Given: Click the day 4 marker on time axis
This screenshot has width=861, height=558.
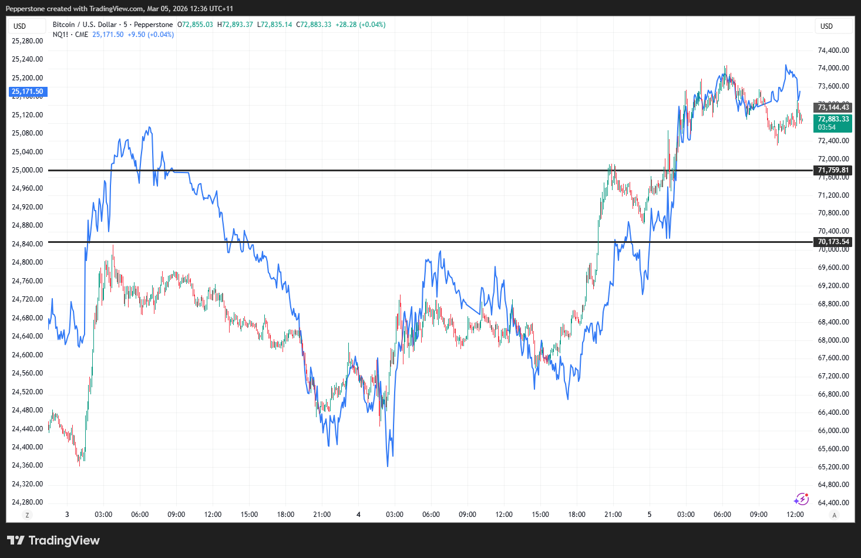Looking at the screenshot, I should [358, 515].
